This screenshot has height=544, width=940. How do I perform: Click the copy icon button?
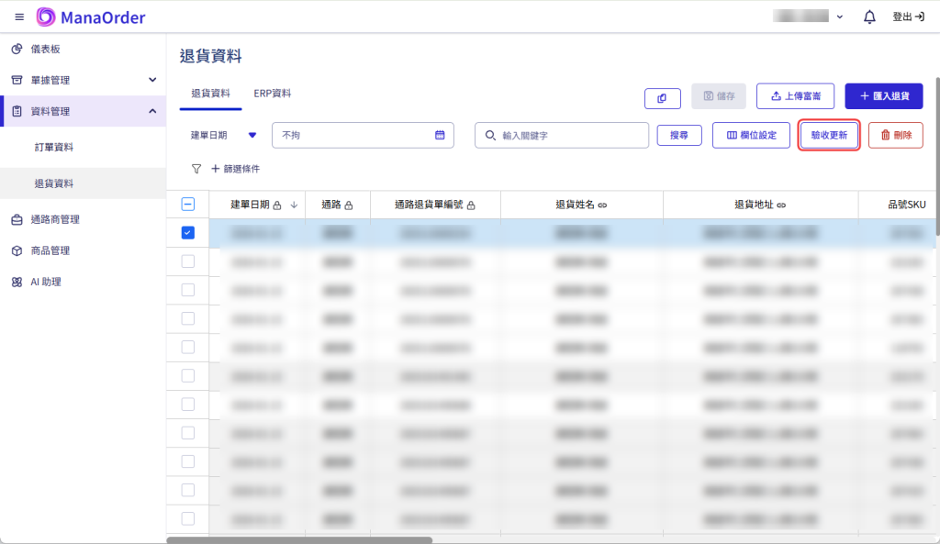point(663,96)
